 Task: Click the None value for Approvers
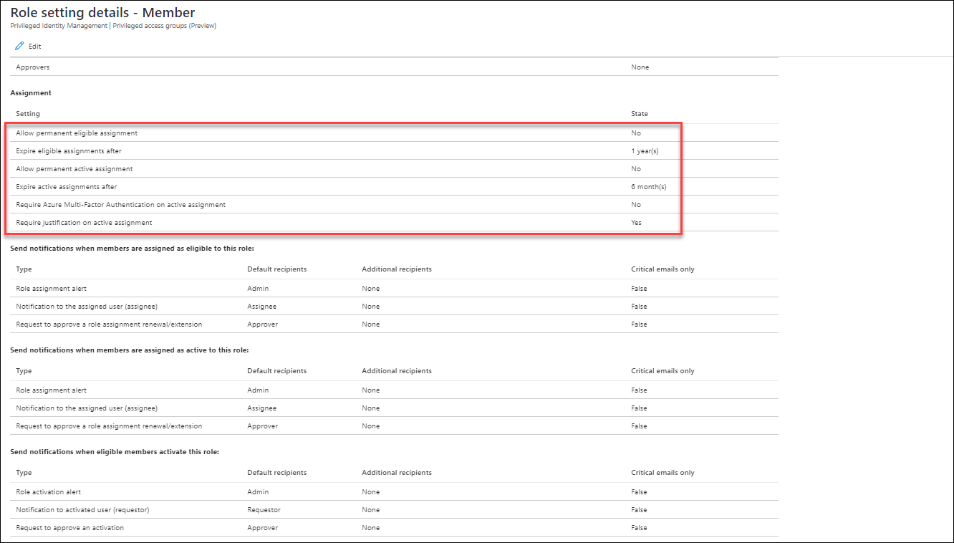tap(640, 67)
